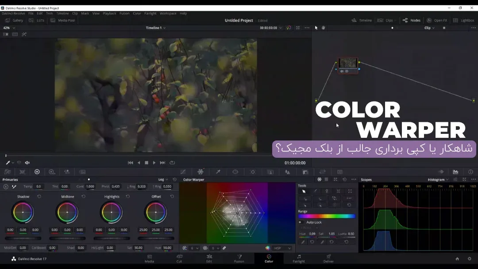Select the Color Warper pin tool
The width and height of the screenshot is (478, 269).
tap(327, 191)
